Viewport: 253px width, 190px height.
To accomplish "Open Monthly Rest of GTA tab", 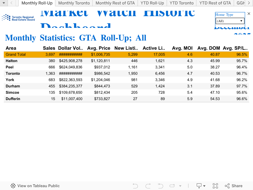I will click(x=115, y=3).
